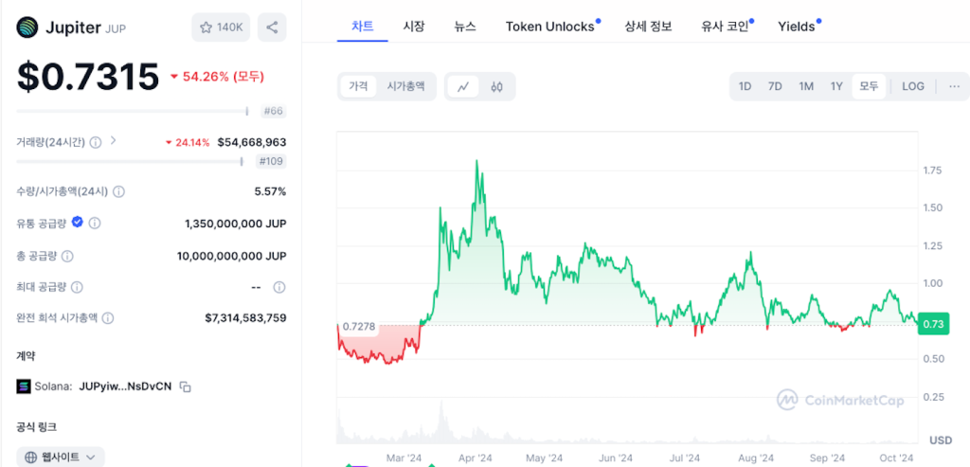Click the 계약 section heading
970x467 pixels.
coord(25,355)
